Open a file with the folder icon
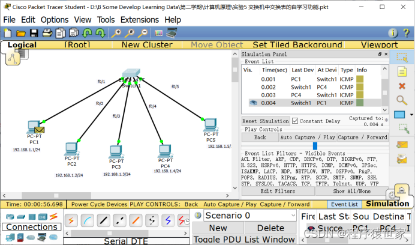The width and height of the screenshot is (415, 245). [20, 34]
